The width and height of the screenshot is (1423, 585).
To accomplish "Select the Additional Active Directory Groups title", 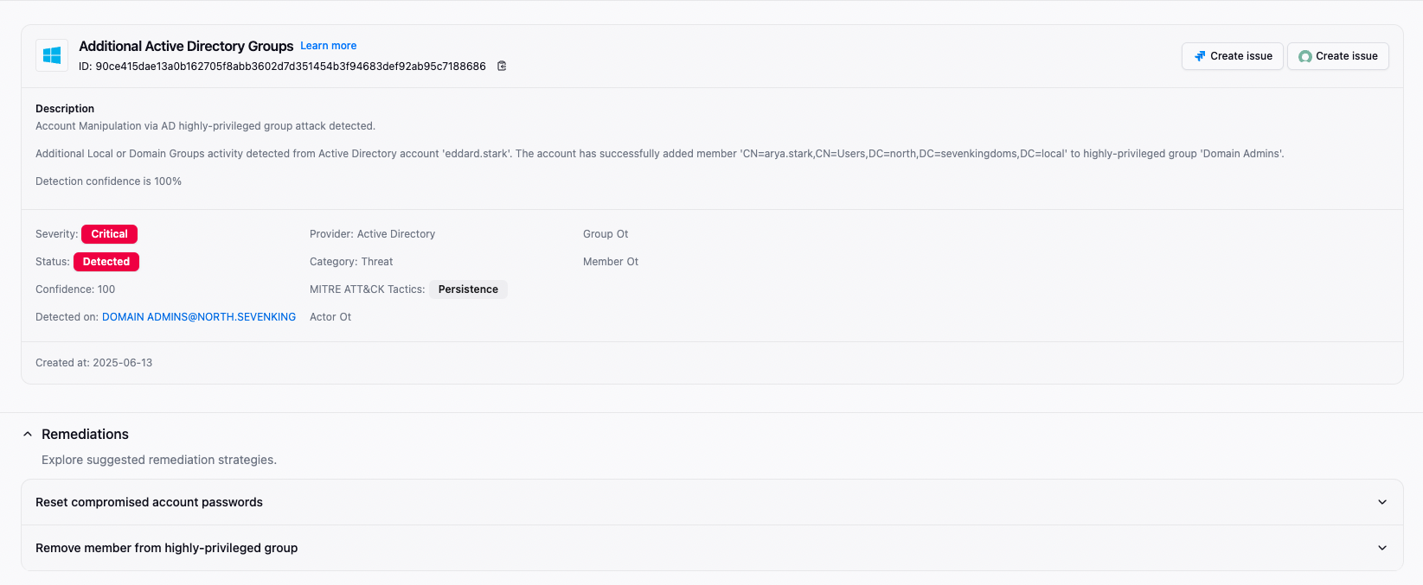I will (186, 47).
